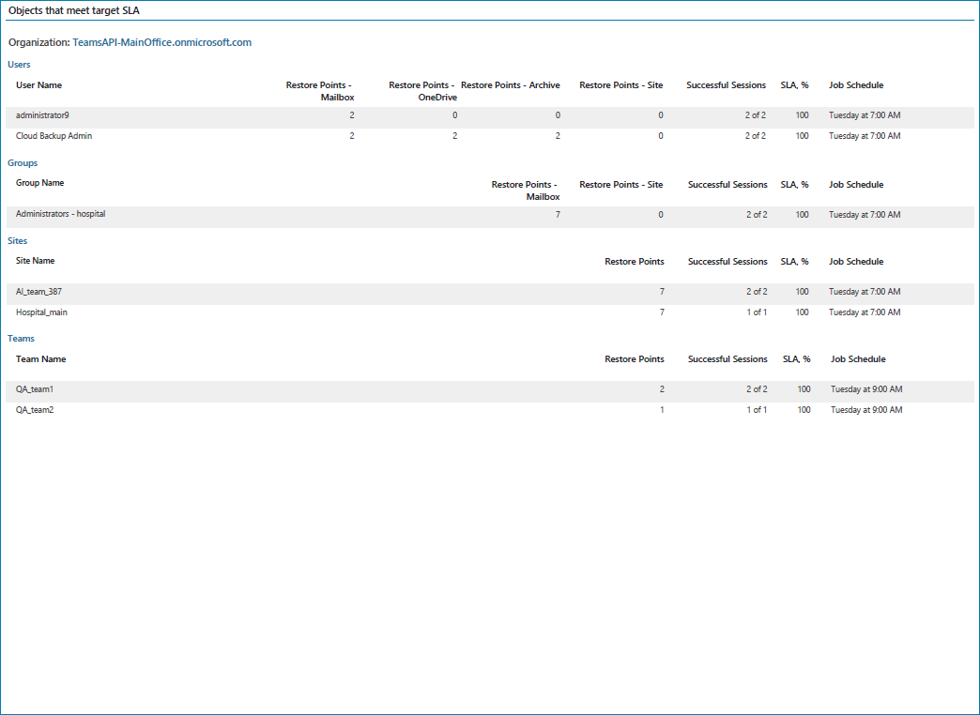
Task: Select the Administrators - hospital group name
Action: pyautogui.click(x=61, y=214)
